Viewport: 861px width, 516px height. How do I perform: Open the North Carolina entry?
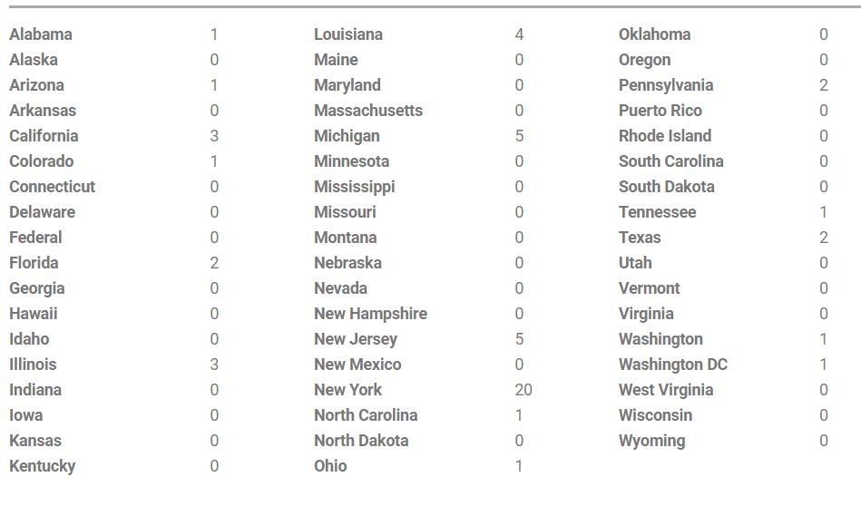point(366,415)
